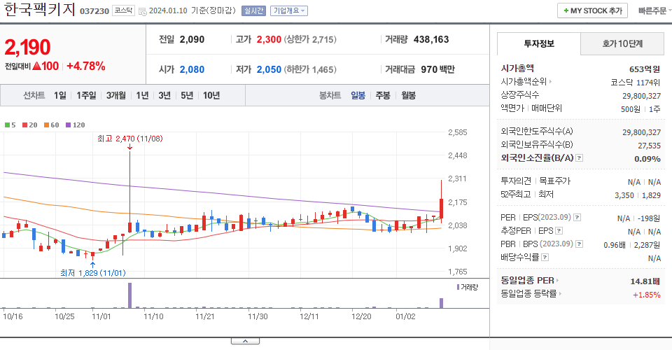
Task: Click 저가 value 2,050
Action: click(269, 69)
